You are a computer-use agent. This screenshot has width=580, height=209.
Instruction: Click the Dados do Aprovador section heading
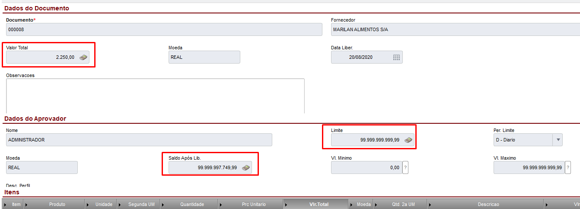click(35, 119)
